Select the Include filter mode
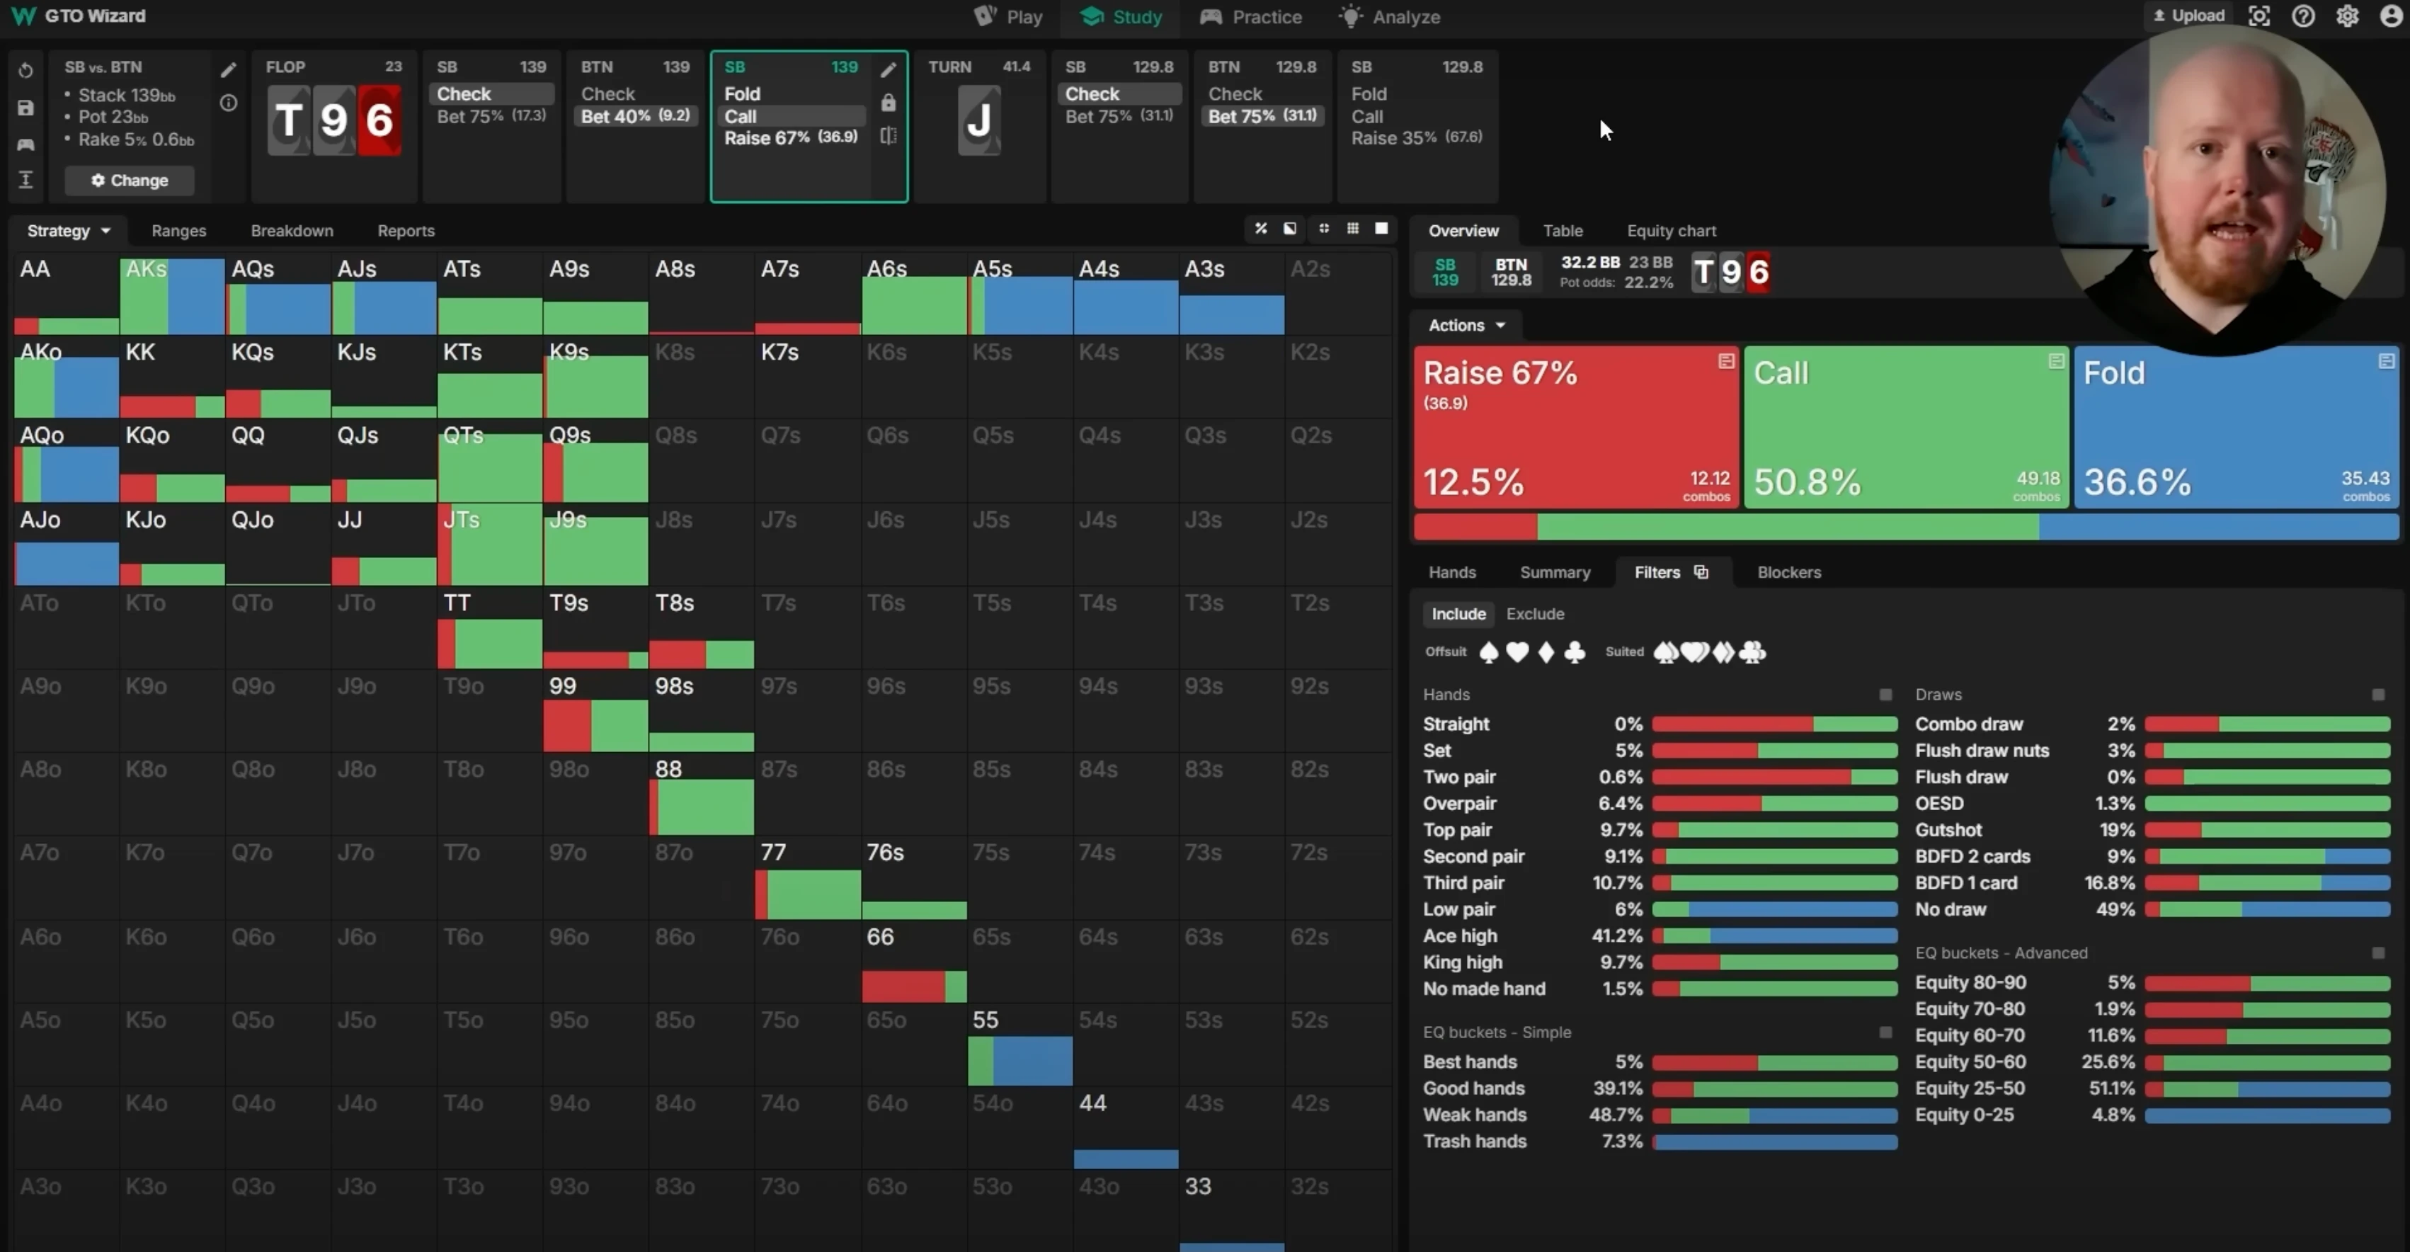Viewport: 2410px width, 1252px height. [x=1458, y=614]
